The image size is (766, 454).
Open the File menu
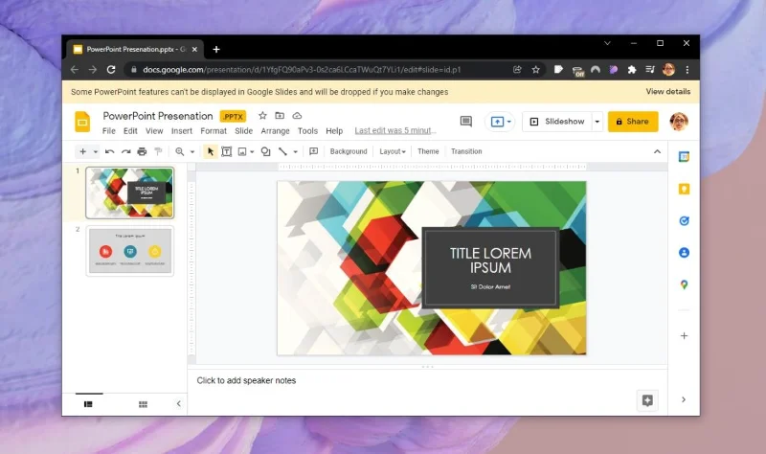pyautogui.click(x=108, y=131)
